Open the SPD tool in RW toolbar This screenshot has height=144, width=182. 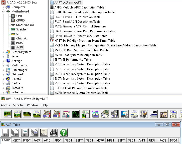(x=86, y=114)
